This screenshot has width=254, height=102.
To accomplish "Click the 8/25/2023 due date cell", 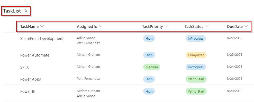I will pyautogui.click(x=235, y=55).
